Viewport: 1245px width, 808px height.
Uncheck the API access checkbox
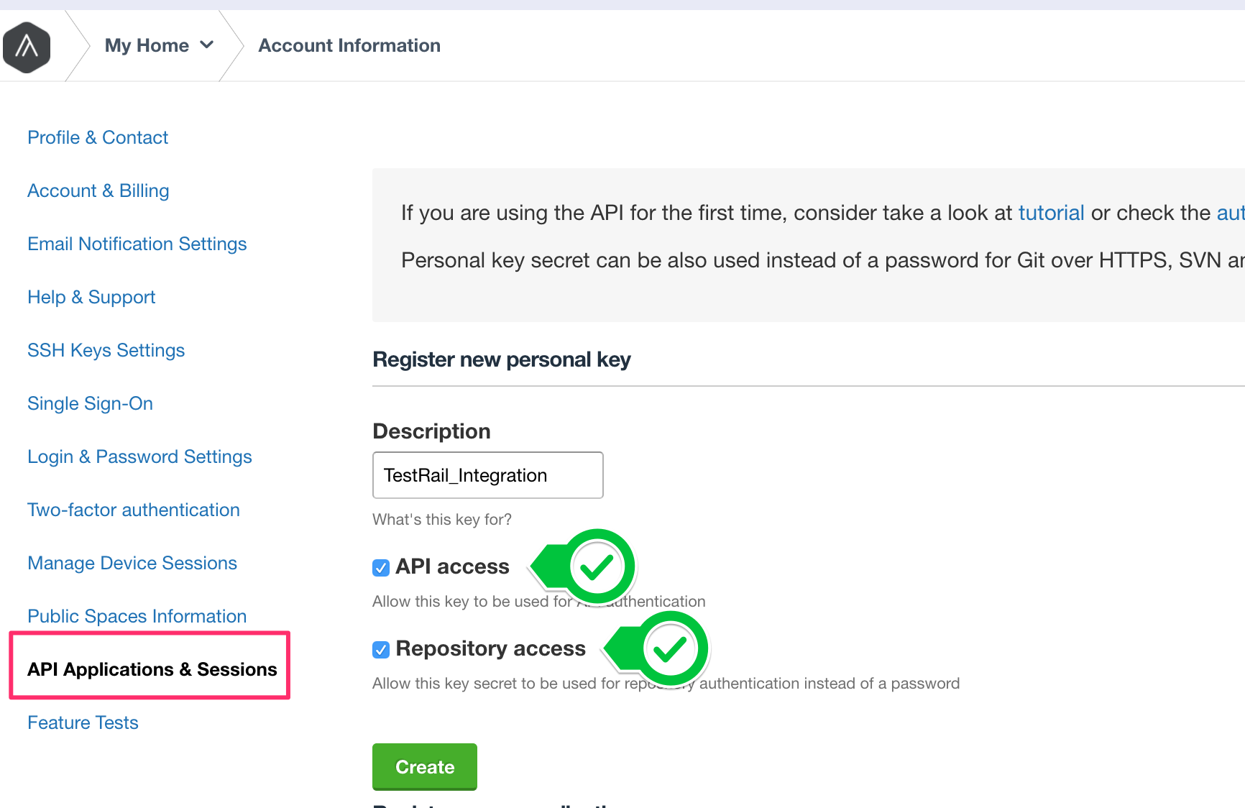pyautogui.click(x=381, y=568)
